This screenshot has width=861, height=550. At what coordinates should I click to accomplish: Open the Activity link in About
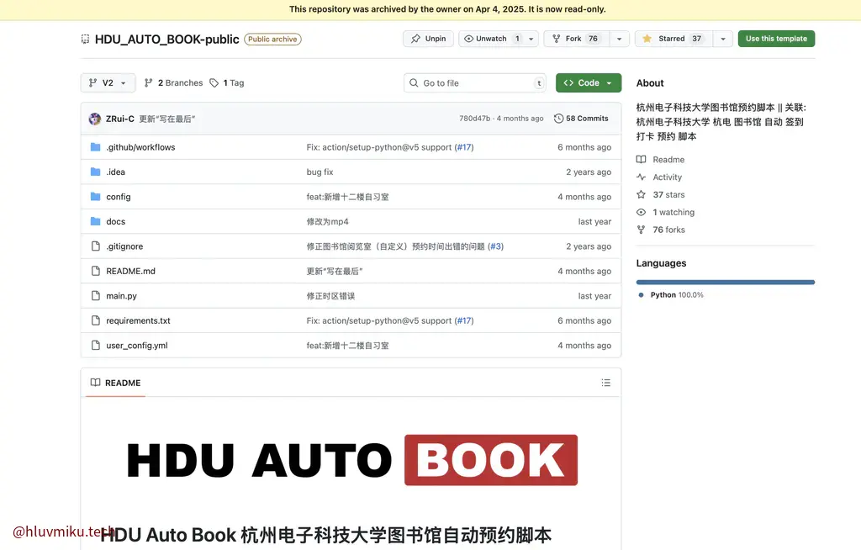667,177
